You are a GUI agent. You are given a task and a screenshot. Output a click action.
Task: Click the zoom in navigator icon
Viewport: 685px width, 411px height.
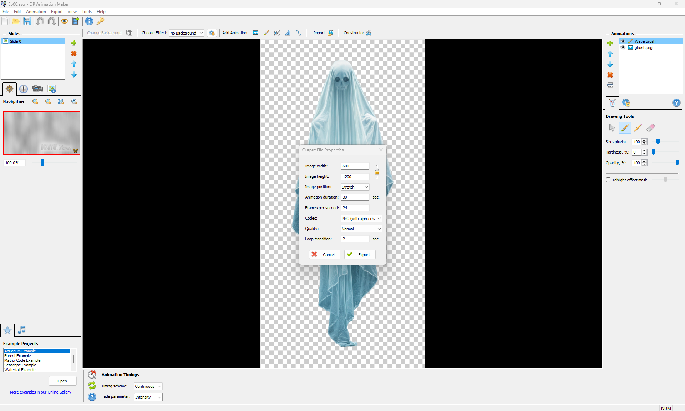tap(35, 101)
